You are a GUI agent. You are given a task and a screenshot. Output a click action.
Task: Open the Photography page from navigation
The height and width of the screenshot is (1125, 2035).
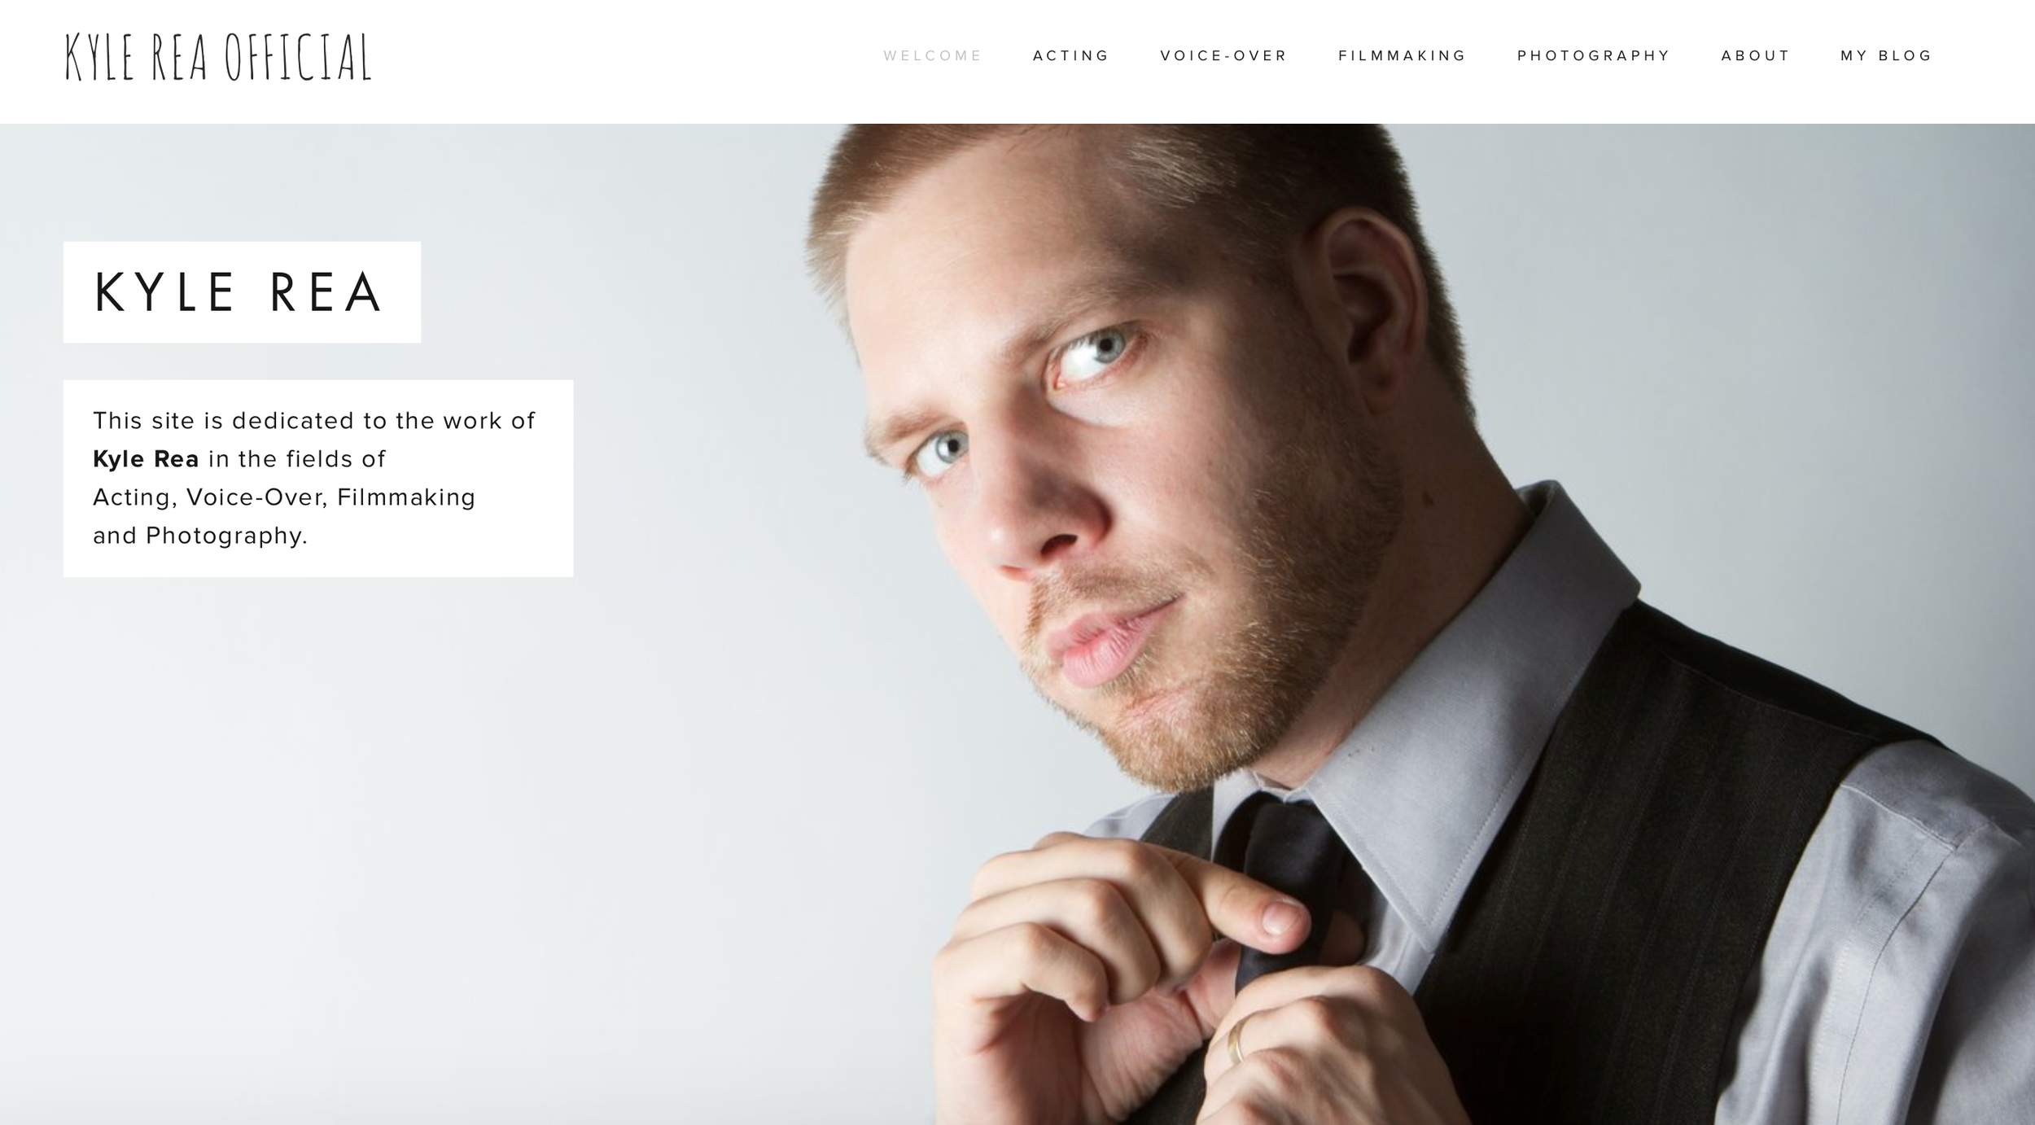coord(1594,56)
